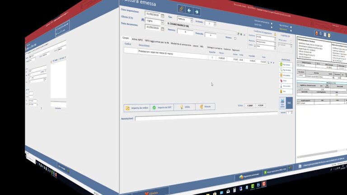Click the magnifier icon at row end
Image resolution: width=347 pixels, height=195 pixels.
click(268, 63)
